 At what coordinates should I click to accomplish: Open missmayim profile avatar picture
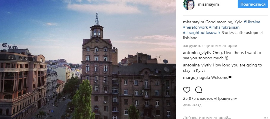(x=189, y=4)
